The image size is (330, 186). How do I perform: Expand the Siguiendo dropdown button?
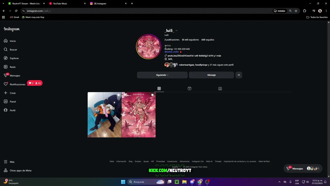pyautogui.click(x=162, y=75)
